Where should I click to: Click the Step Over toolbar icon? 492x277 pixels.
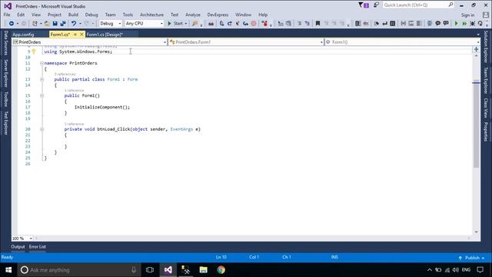230,24
